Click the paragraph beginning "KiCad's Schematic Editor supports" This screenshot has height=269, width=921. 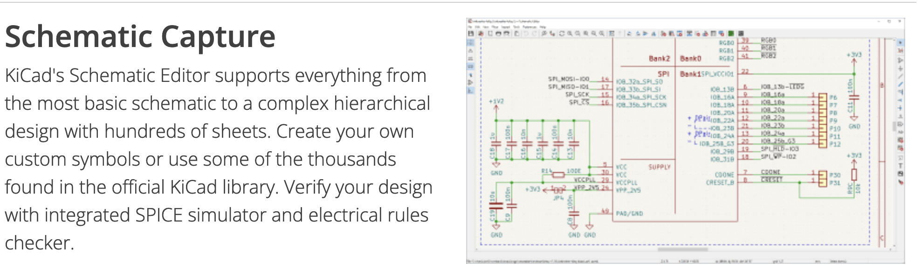(x=219, y=159)
